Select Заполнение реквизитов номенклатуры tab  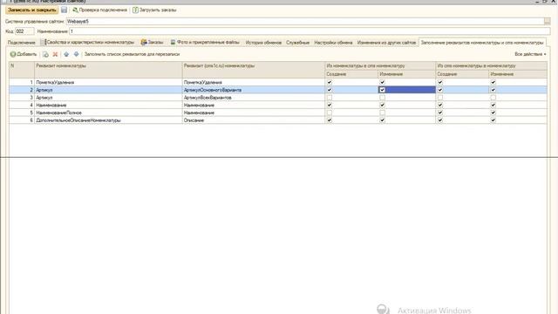[482, 43]
